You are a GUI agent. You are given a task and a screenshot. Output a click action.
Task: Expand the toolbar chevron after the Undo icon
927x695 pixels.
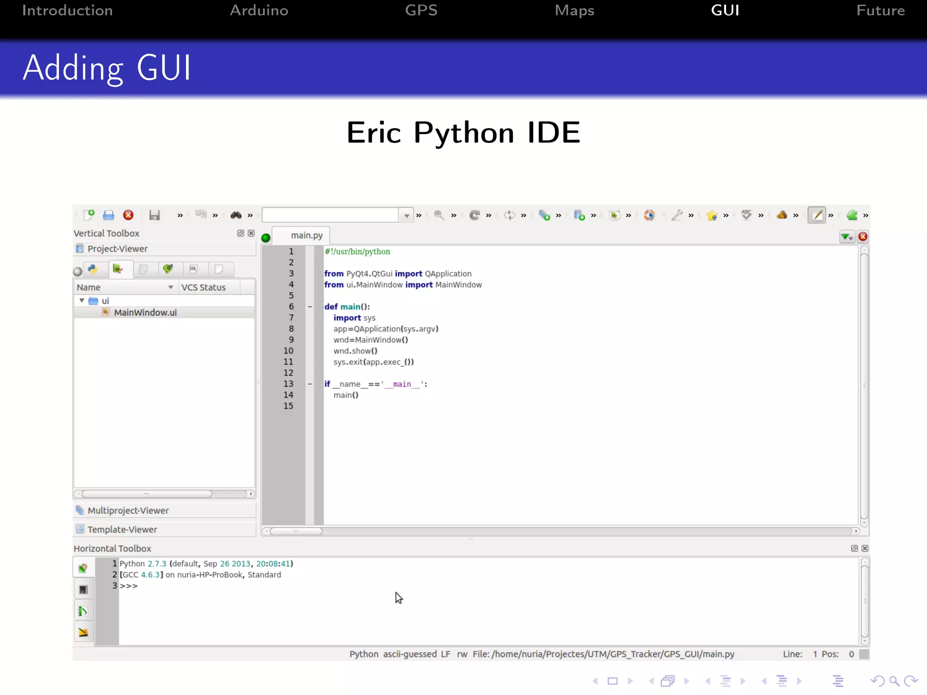215,215
